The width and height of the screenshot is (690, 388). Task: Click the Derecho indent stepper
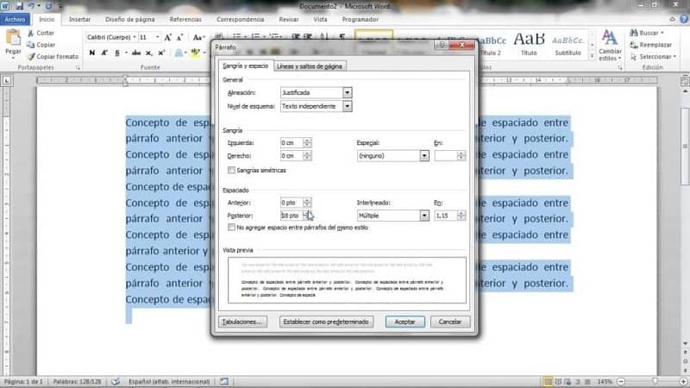pos(307,156)
